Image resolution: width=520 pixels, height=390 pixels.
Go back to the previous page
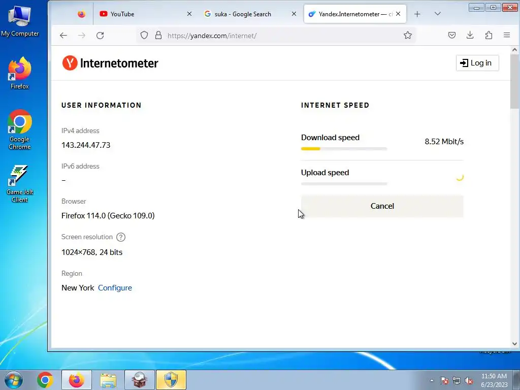click(63, 36)
